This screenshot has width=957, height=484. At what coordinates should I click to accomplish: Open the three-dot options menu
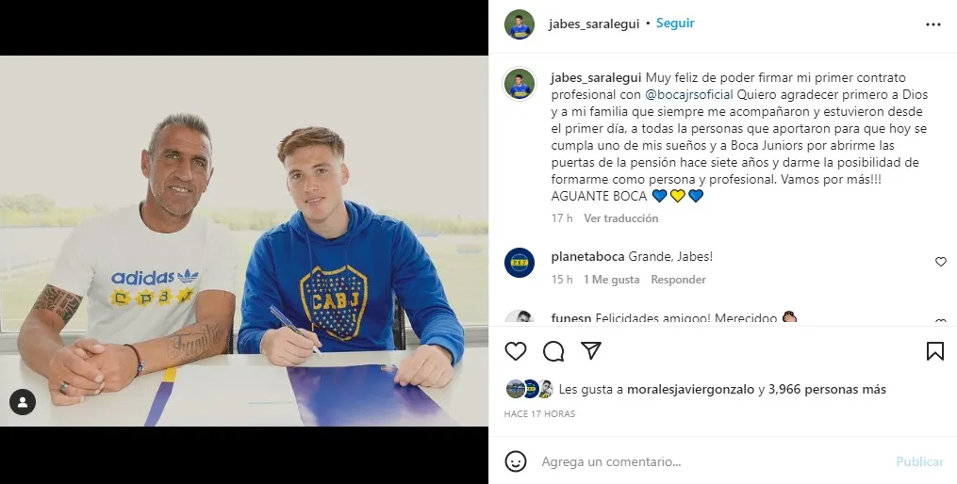[933, 24]
